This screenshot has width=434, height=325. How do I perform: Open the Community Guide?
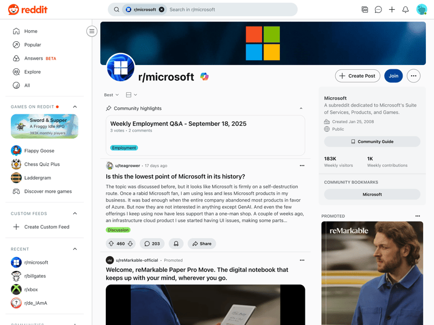372,141
